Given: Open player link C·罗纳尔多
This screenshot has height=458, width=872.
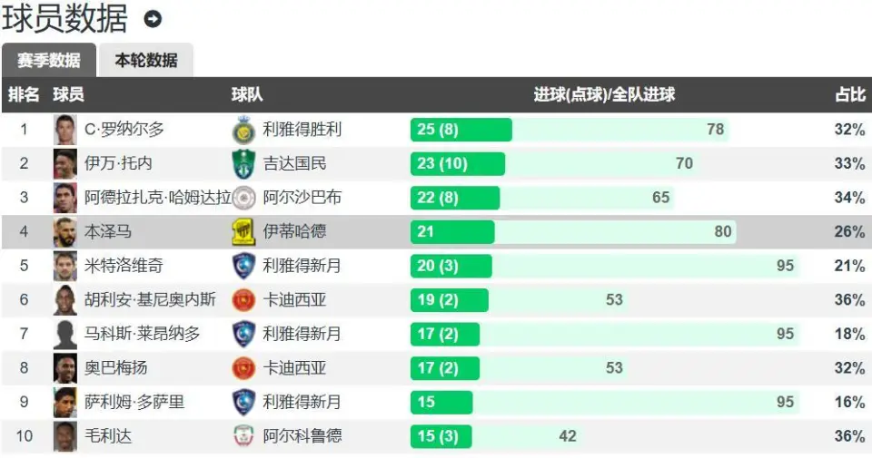Looking at the screenshot, I should click(x=124, y=130).
